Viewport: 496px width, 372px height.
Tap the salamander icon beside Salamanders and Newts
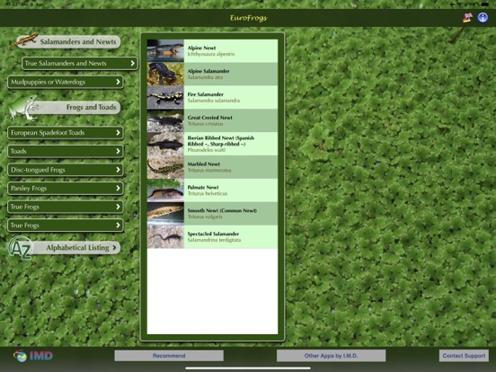coord(24,41)
